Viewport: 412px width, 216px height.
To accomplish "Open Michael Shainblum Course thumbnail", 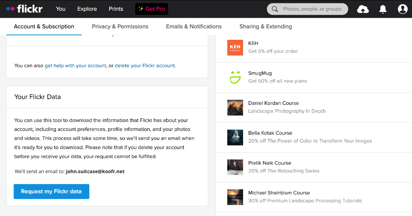I will tap(235, 197).
